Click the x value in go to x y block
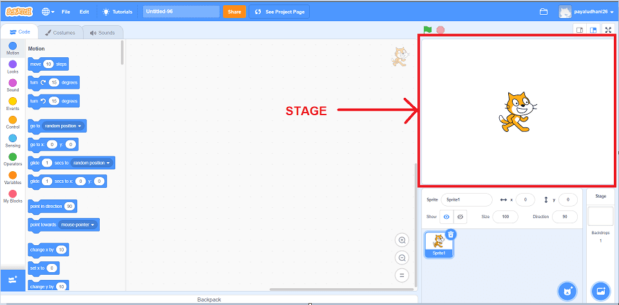The width and height of the screenshot is (619, 305). (x=52, y=144)
